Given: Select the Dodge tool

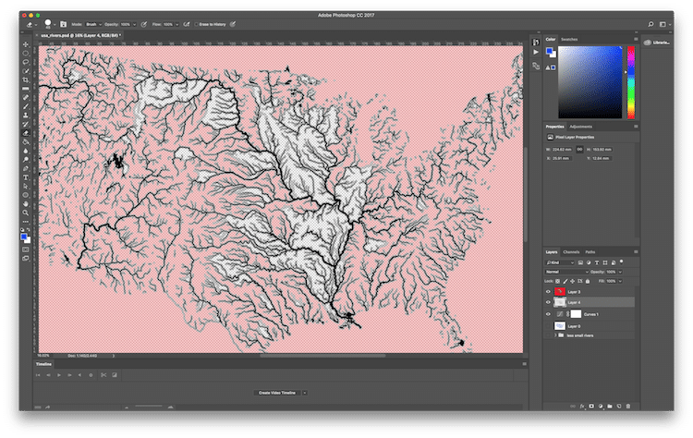Looking at the screenshot, I should click(x=26, y=160).
